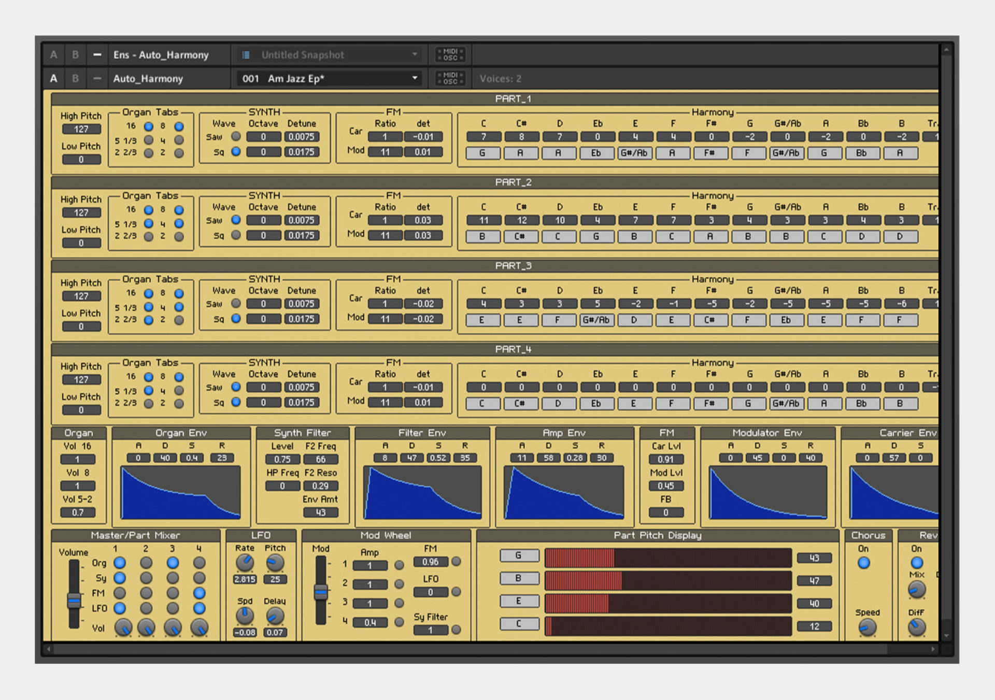Click the minus button next to Ens - Auto_Harmony
Image resolution: width=995 pixels, height=700 pixels.
(x=97, y=54)
